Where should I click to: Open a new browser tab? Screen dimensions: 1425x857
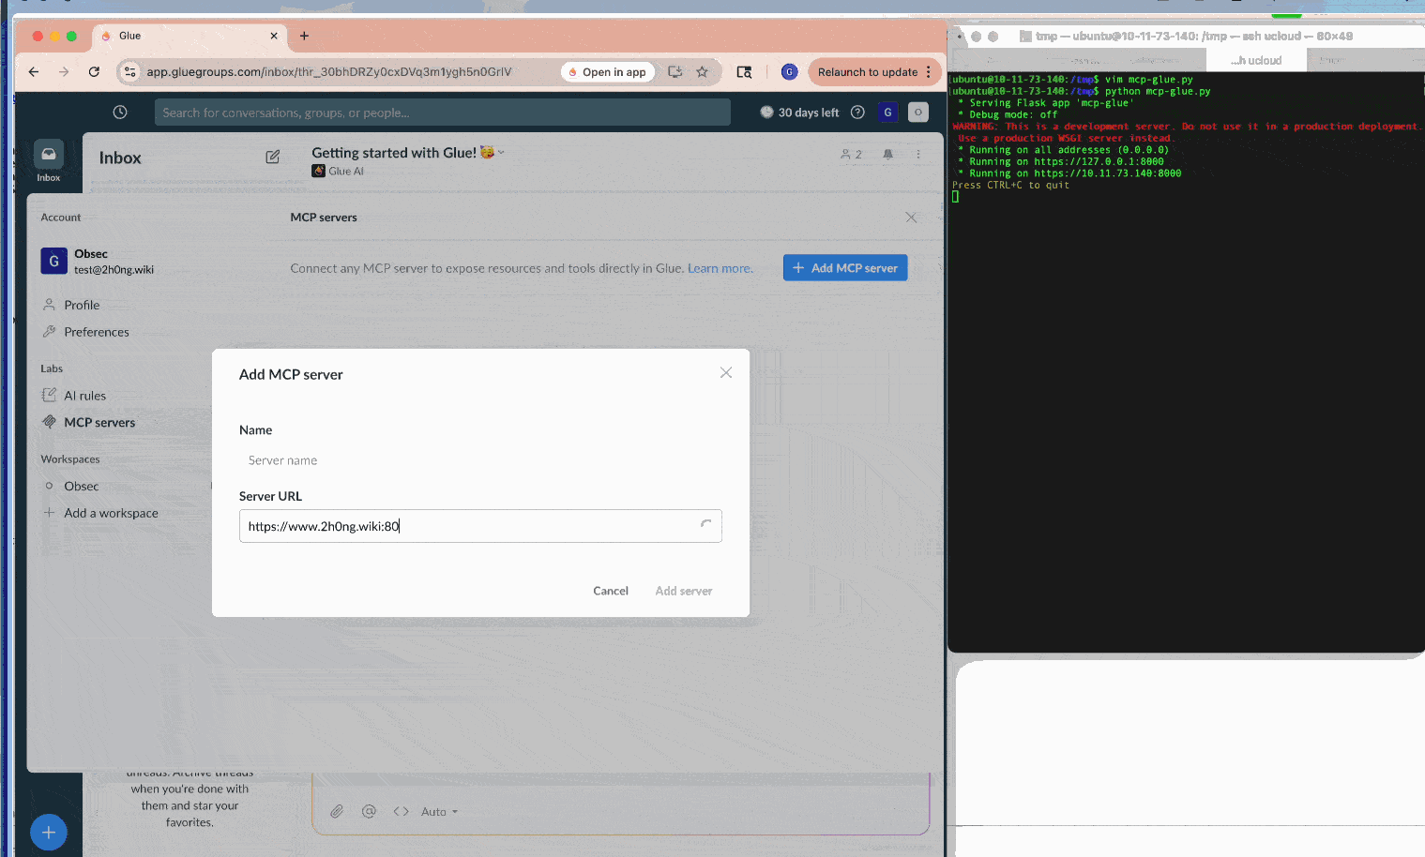304,36
